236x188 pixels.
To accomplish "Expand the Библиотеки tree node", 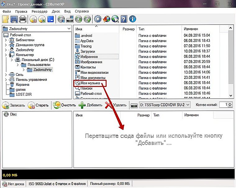I will point(6,40).
